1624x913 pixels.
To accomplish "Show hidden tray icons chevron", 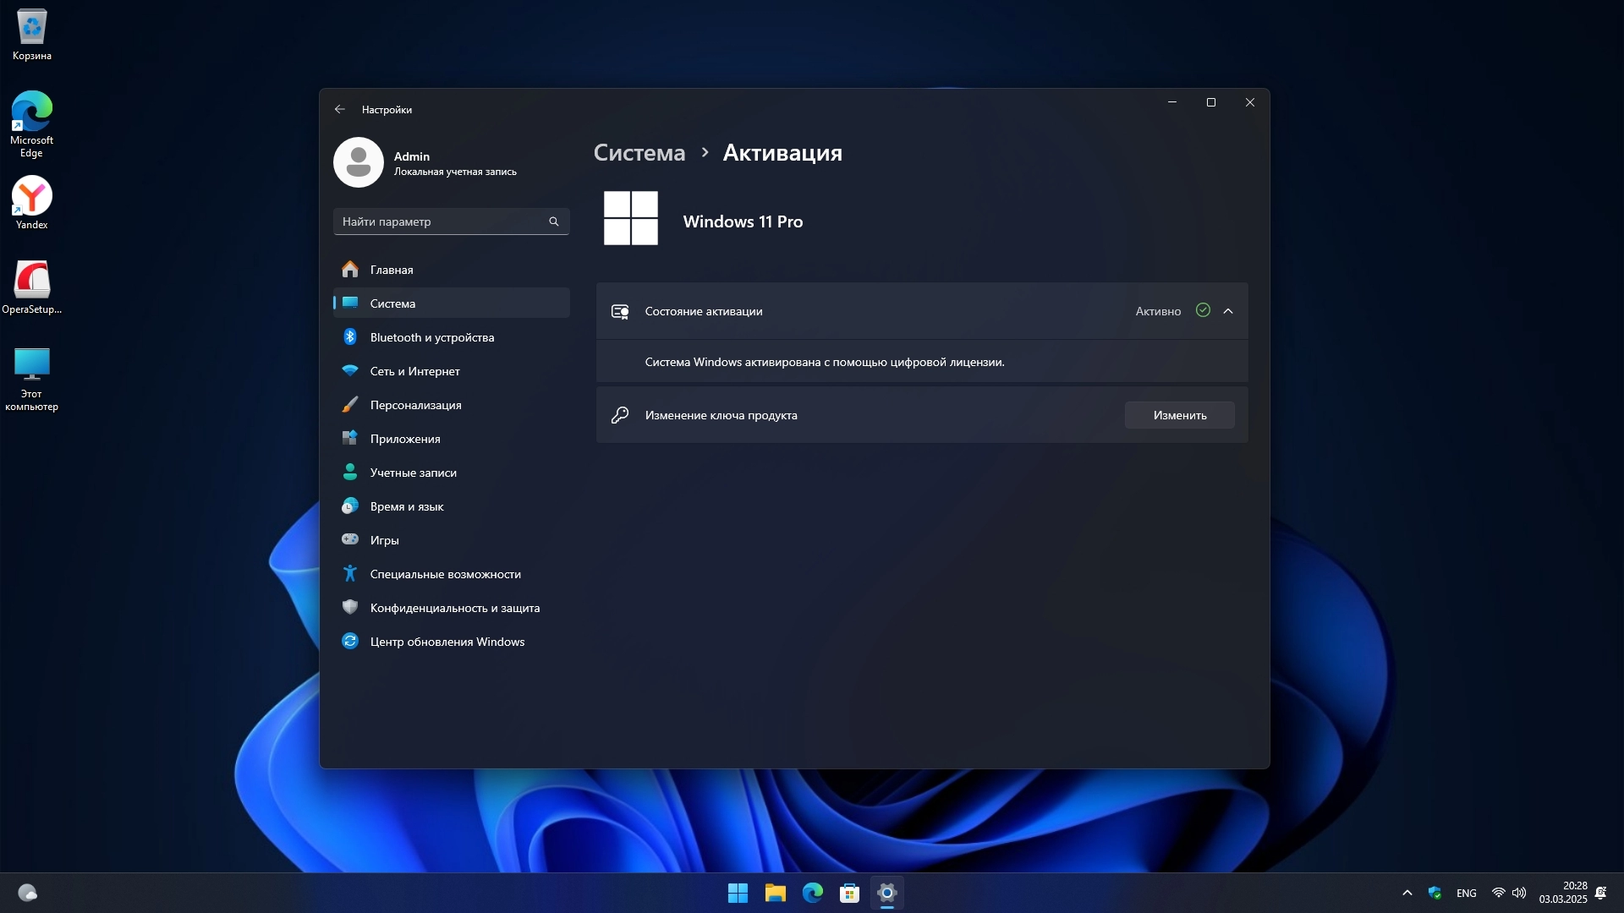I will 1407,893.
